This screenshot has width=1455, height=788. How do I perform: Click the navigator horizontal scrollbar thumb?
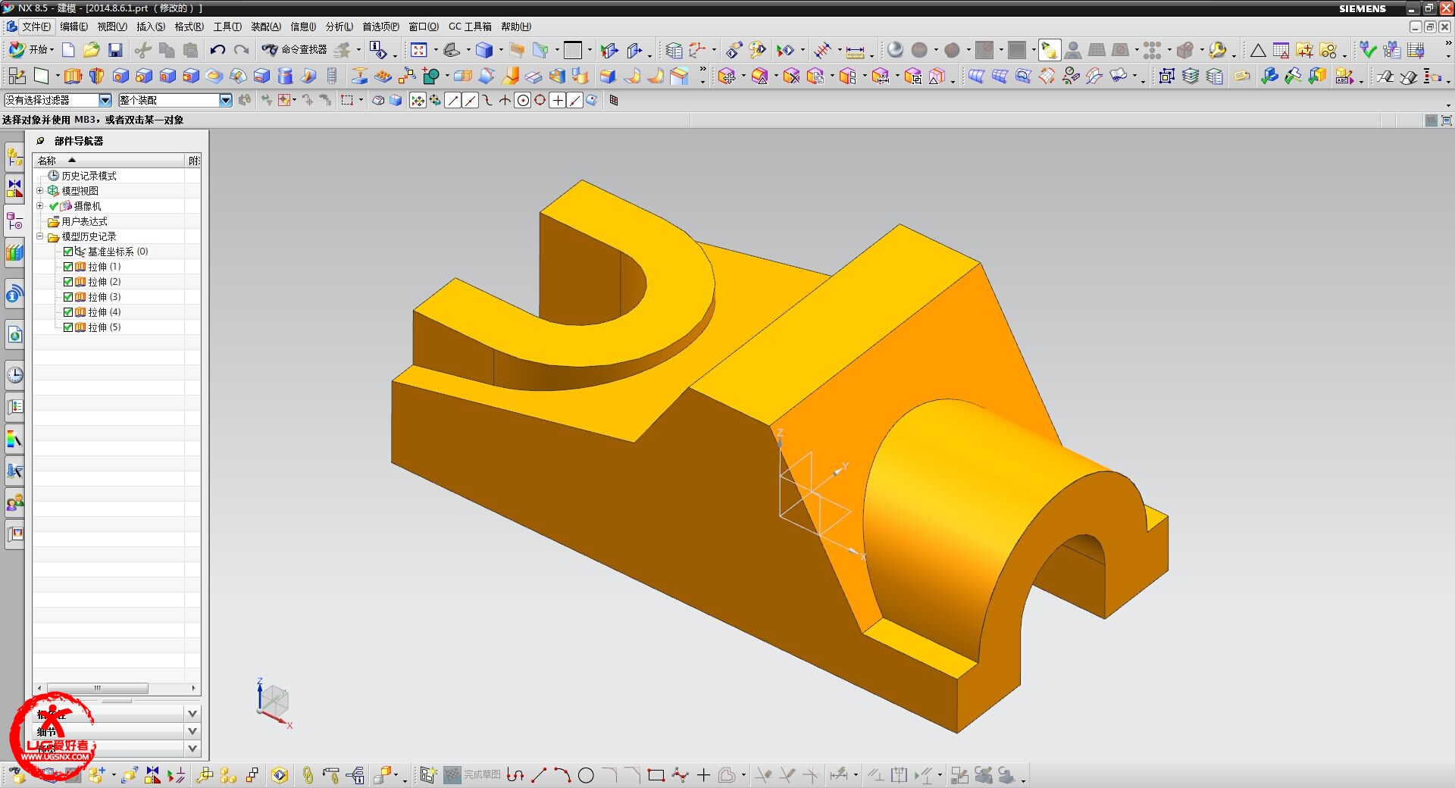click(97, 688)
